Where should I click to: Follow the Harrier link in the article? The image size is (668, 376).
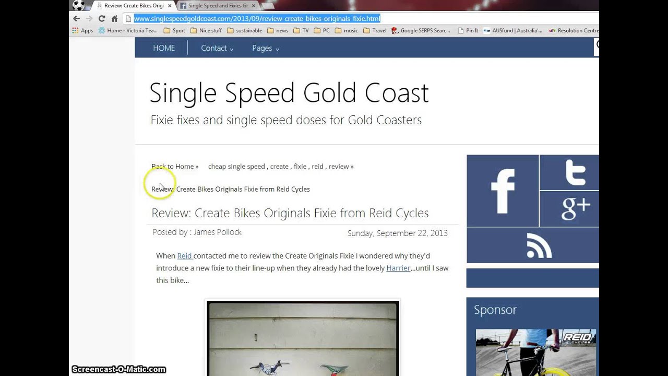tap(398, 268)
